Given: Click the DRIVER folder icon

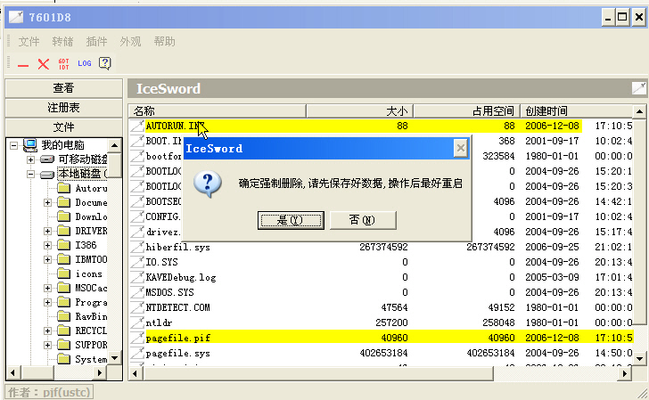Looking at the screenshot, I should tap(63, 231).
